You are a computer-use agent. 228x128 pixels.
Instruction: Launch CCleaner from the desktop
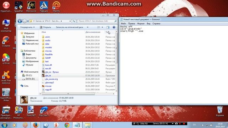click(x=6, y=41)
